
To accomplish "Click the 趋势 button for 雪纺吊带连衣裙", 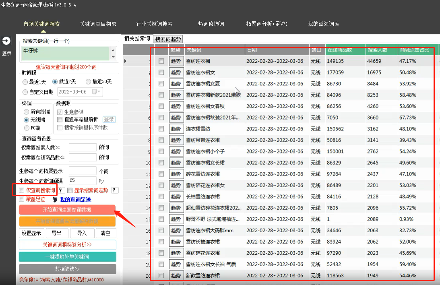I will (176, 140).
